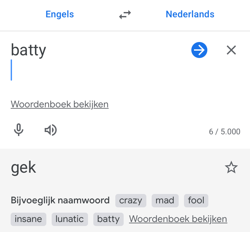The width and height of the screenshot is (250, 232).
Task: Start voice input with the microphone
Action: click(19, 130)
